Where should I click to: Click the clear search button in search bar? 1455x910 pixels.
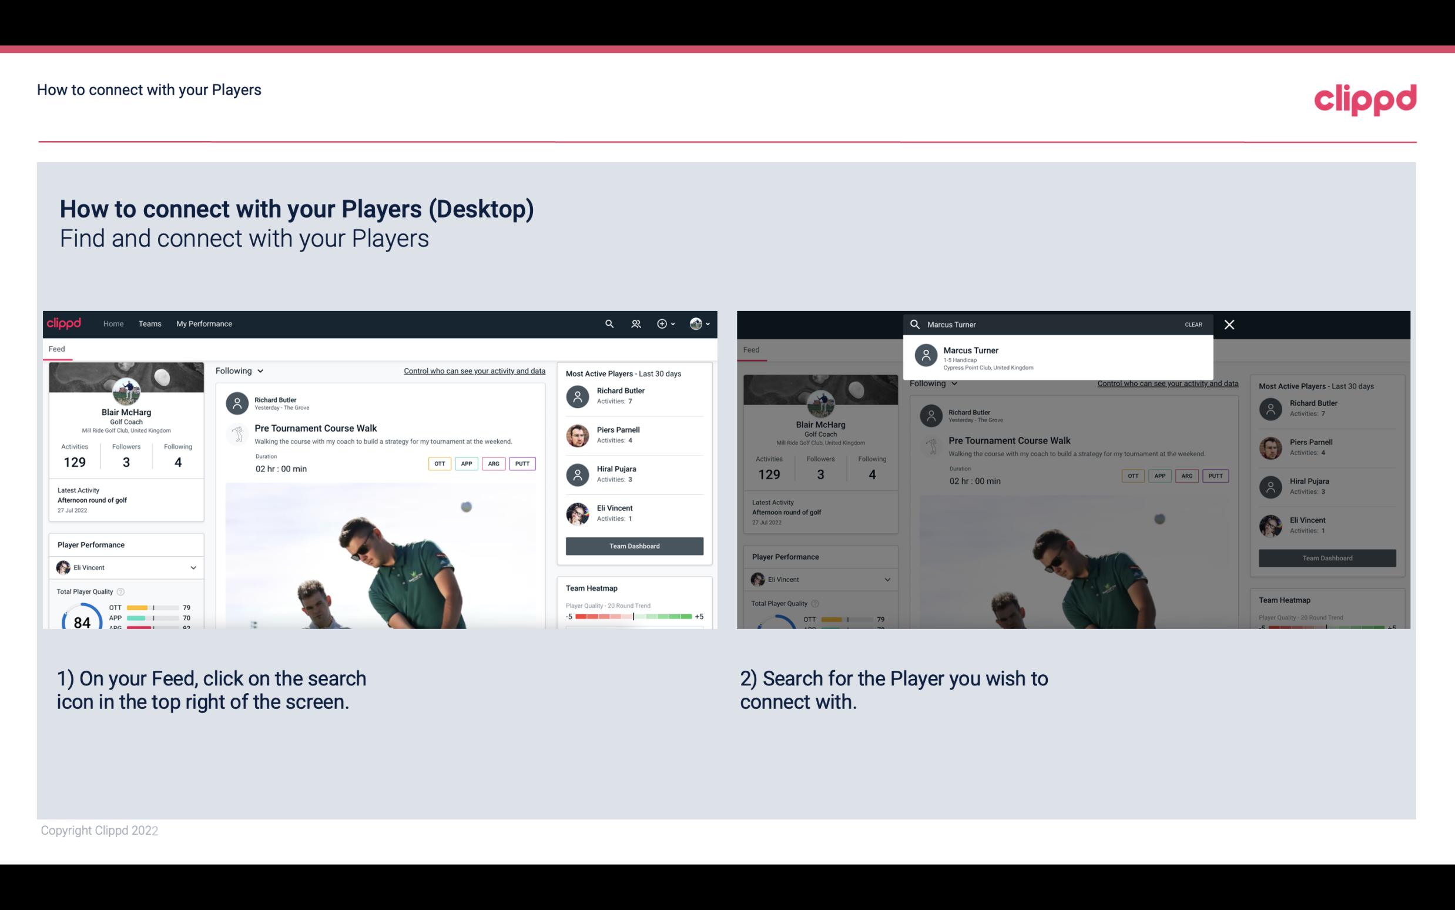click(1193, 324)
